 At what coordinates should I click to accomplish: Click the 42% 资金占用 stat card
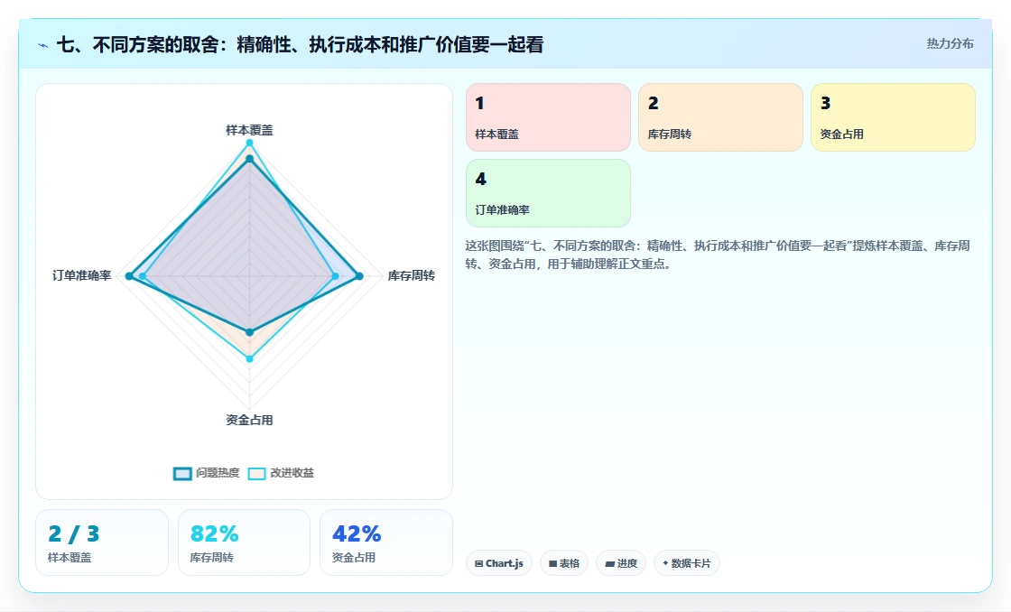click(x=386, y=542)
